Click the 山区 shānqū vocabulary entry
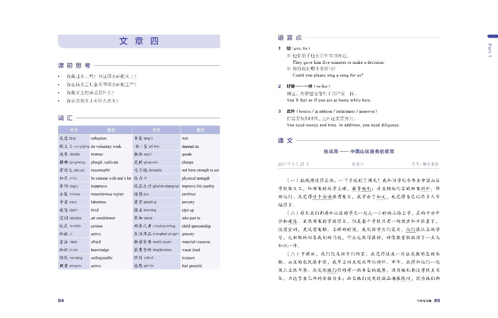This screenshot has width=498, height=318. (x=74, y=194)
